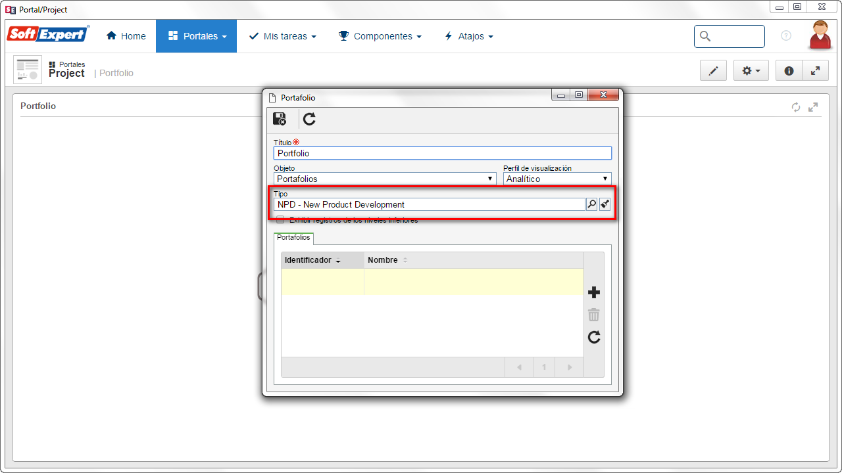Click the top search box
The image size is (842, 473).
[730, 36]
